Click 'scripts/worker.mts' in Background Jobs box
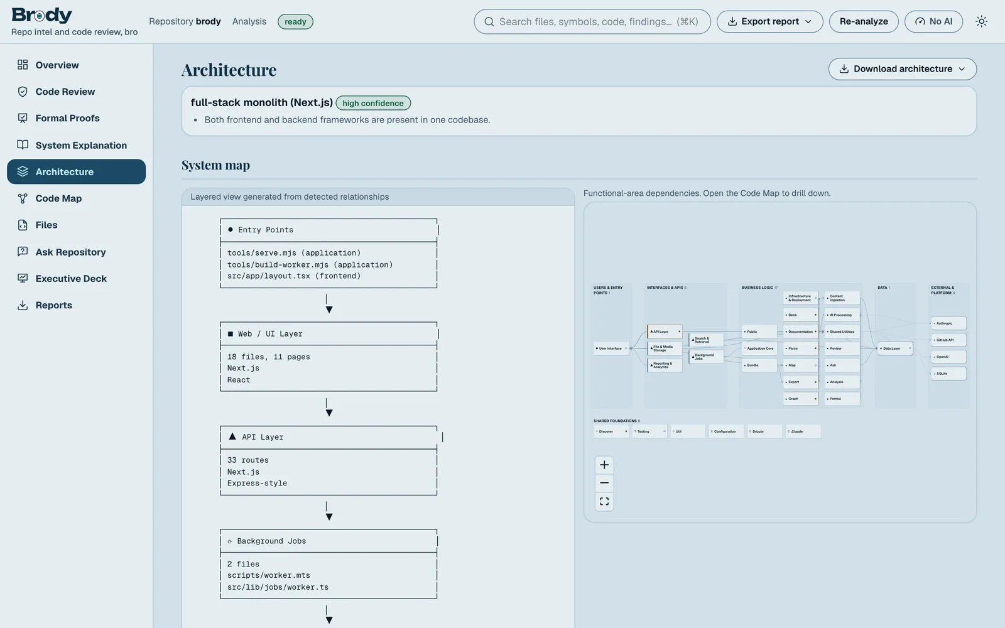 (x=269, y=575)
